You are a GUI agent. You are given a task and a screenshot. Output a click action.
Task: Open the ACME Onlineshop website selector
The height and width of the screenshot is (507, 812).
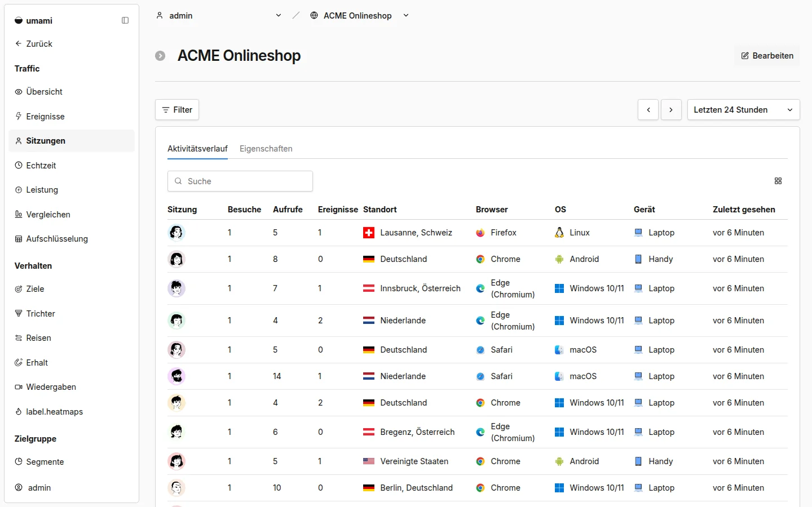click(359, 16)
